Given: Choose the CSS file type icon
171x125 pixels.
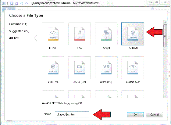Looking at the screenshot, I should click(80, 34).
